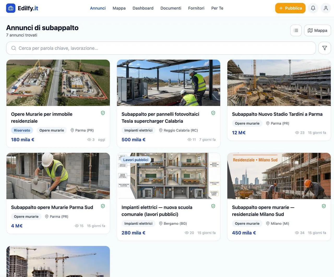Click verified shield on Parma Sud card
Screen dimensions: 334x277
103,206
